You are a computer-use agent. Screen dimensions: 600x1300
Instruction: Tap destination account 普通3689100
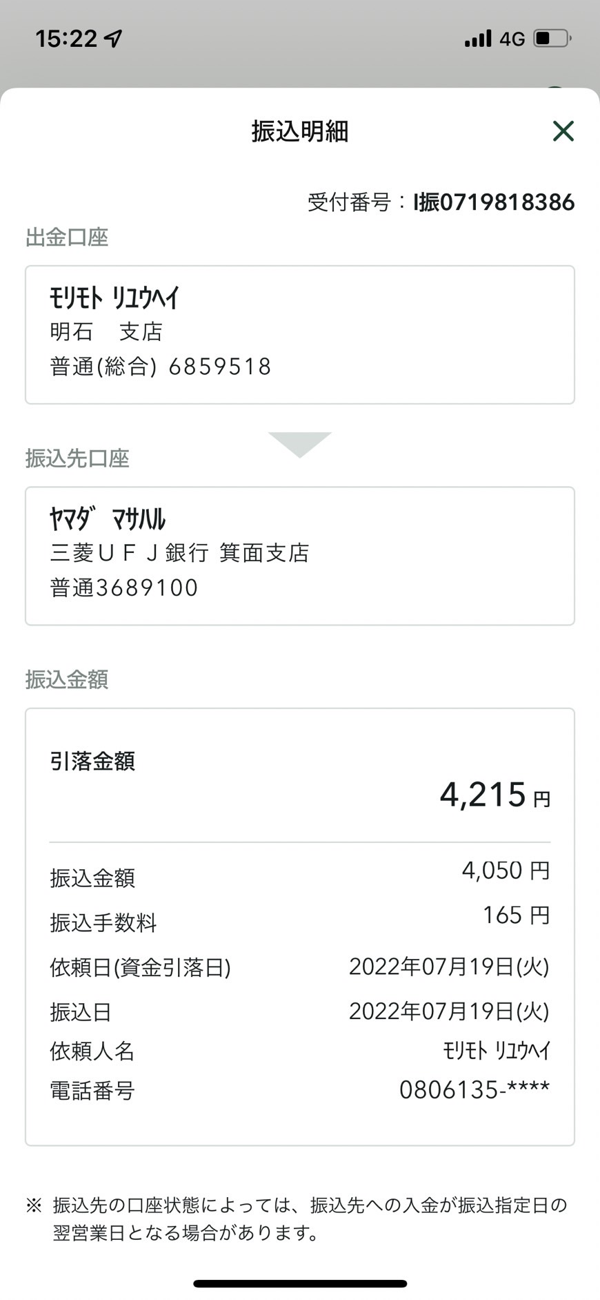tap(124, 588)
